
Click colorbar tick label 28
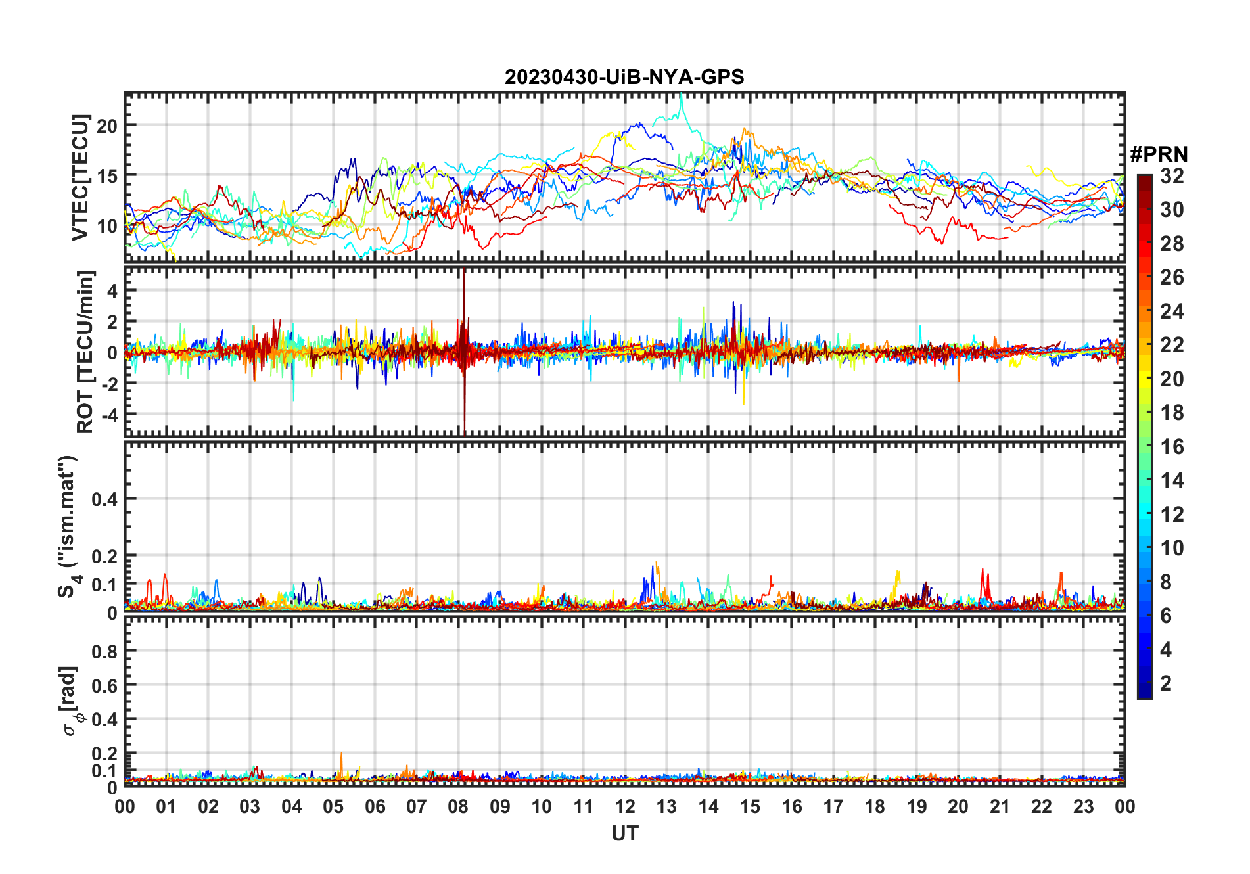click(x=1172, y=244)
